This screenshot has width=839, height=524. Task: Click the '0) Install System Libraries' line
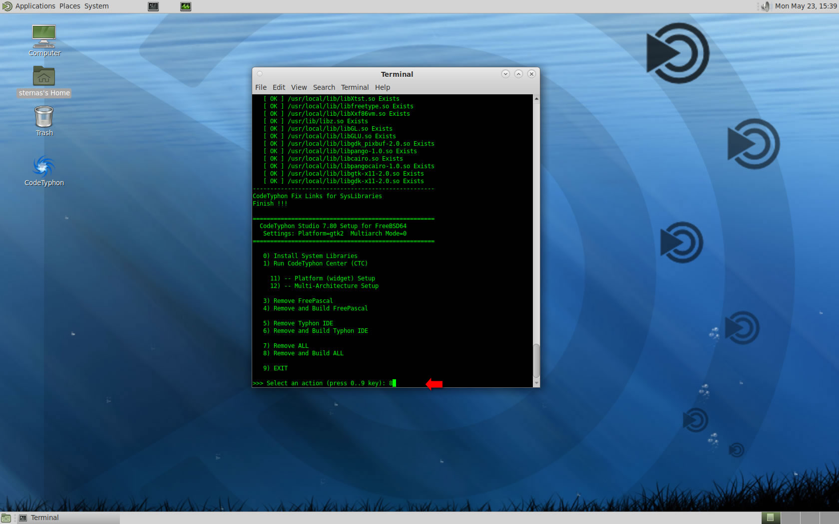pyautogui.click(x=310, y=256)
